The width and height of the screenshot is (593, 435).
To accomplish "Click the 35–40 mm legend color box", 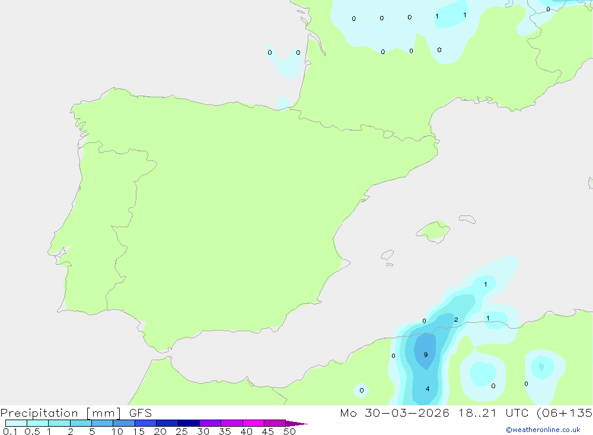I will click(x=232, y=423).
